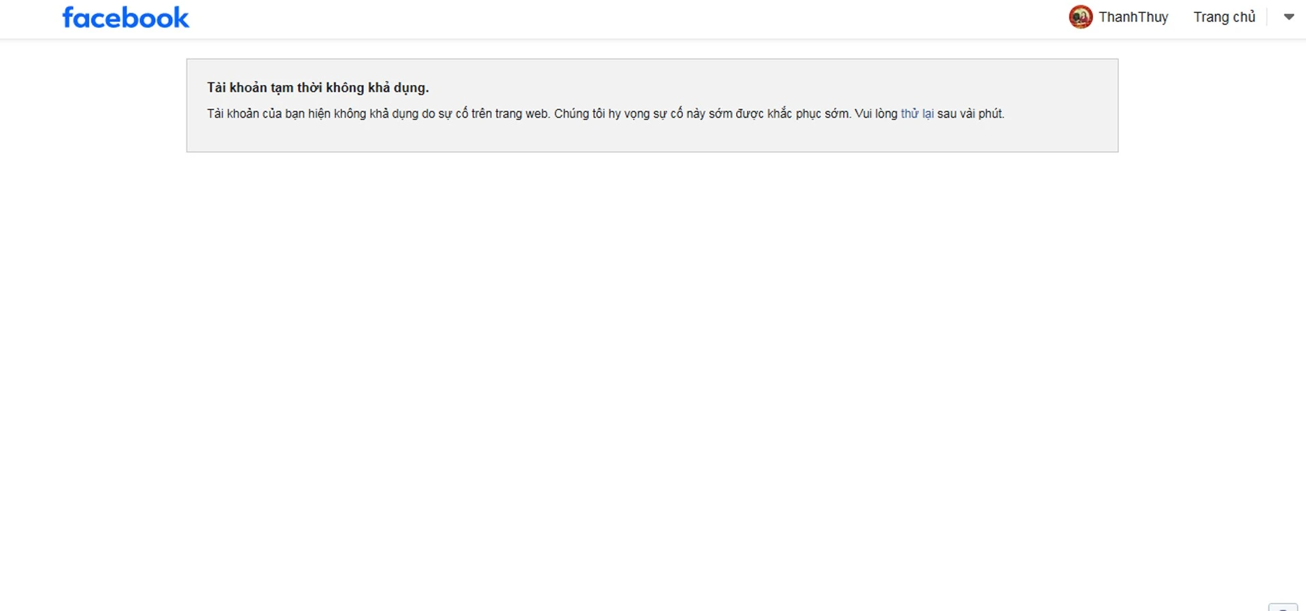The image size is (1306, 611).
Task: Click the "book" letters of the facebook wordmark
Action: pos(158,18)
